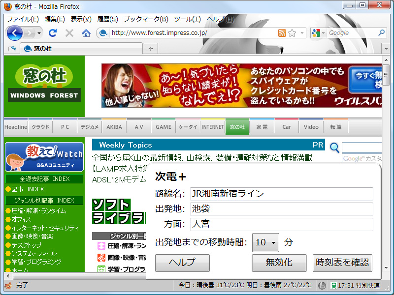Click the fox icon in status bar
394x295 pixels.
pos(8,286)
